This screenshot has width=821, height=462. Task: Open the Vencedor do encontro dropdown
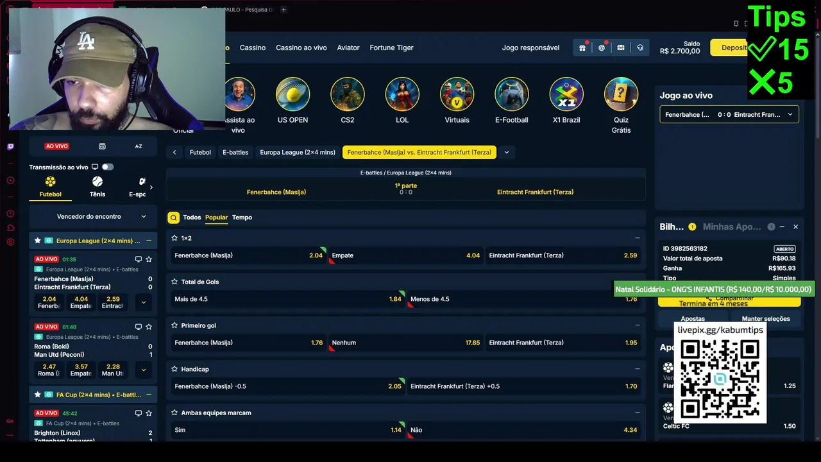pyautogui.click(x=93, y=216)
